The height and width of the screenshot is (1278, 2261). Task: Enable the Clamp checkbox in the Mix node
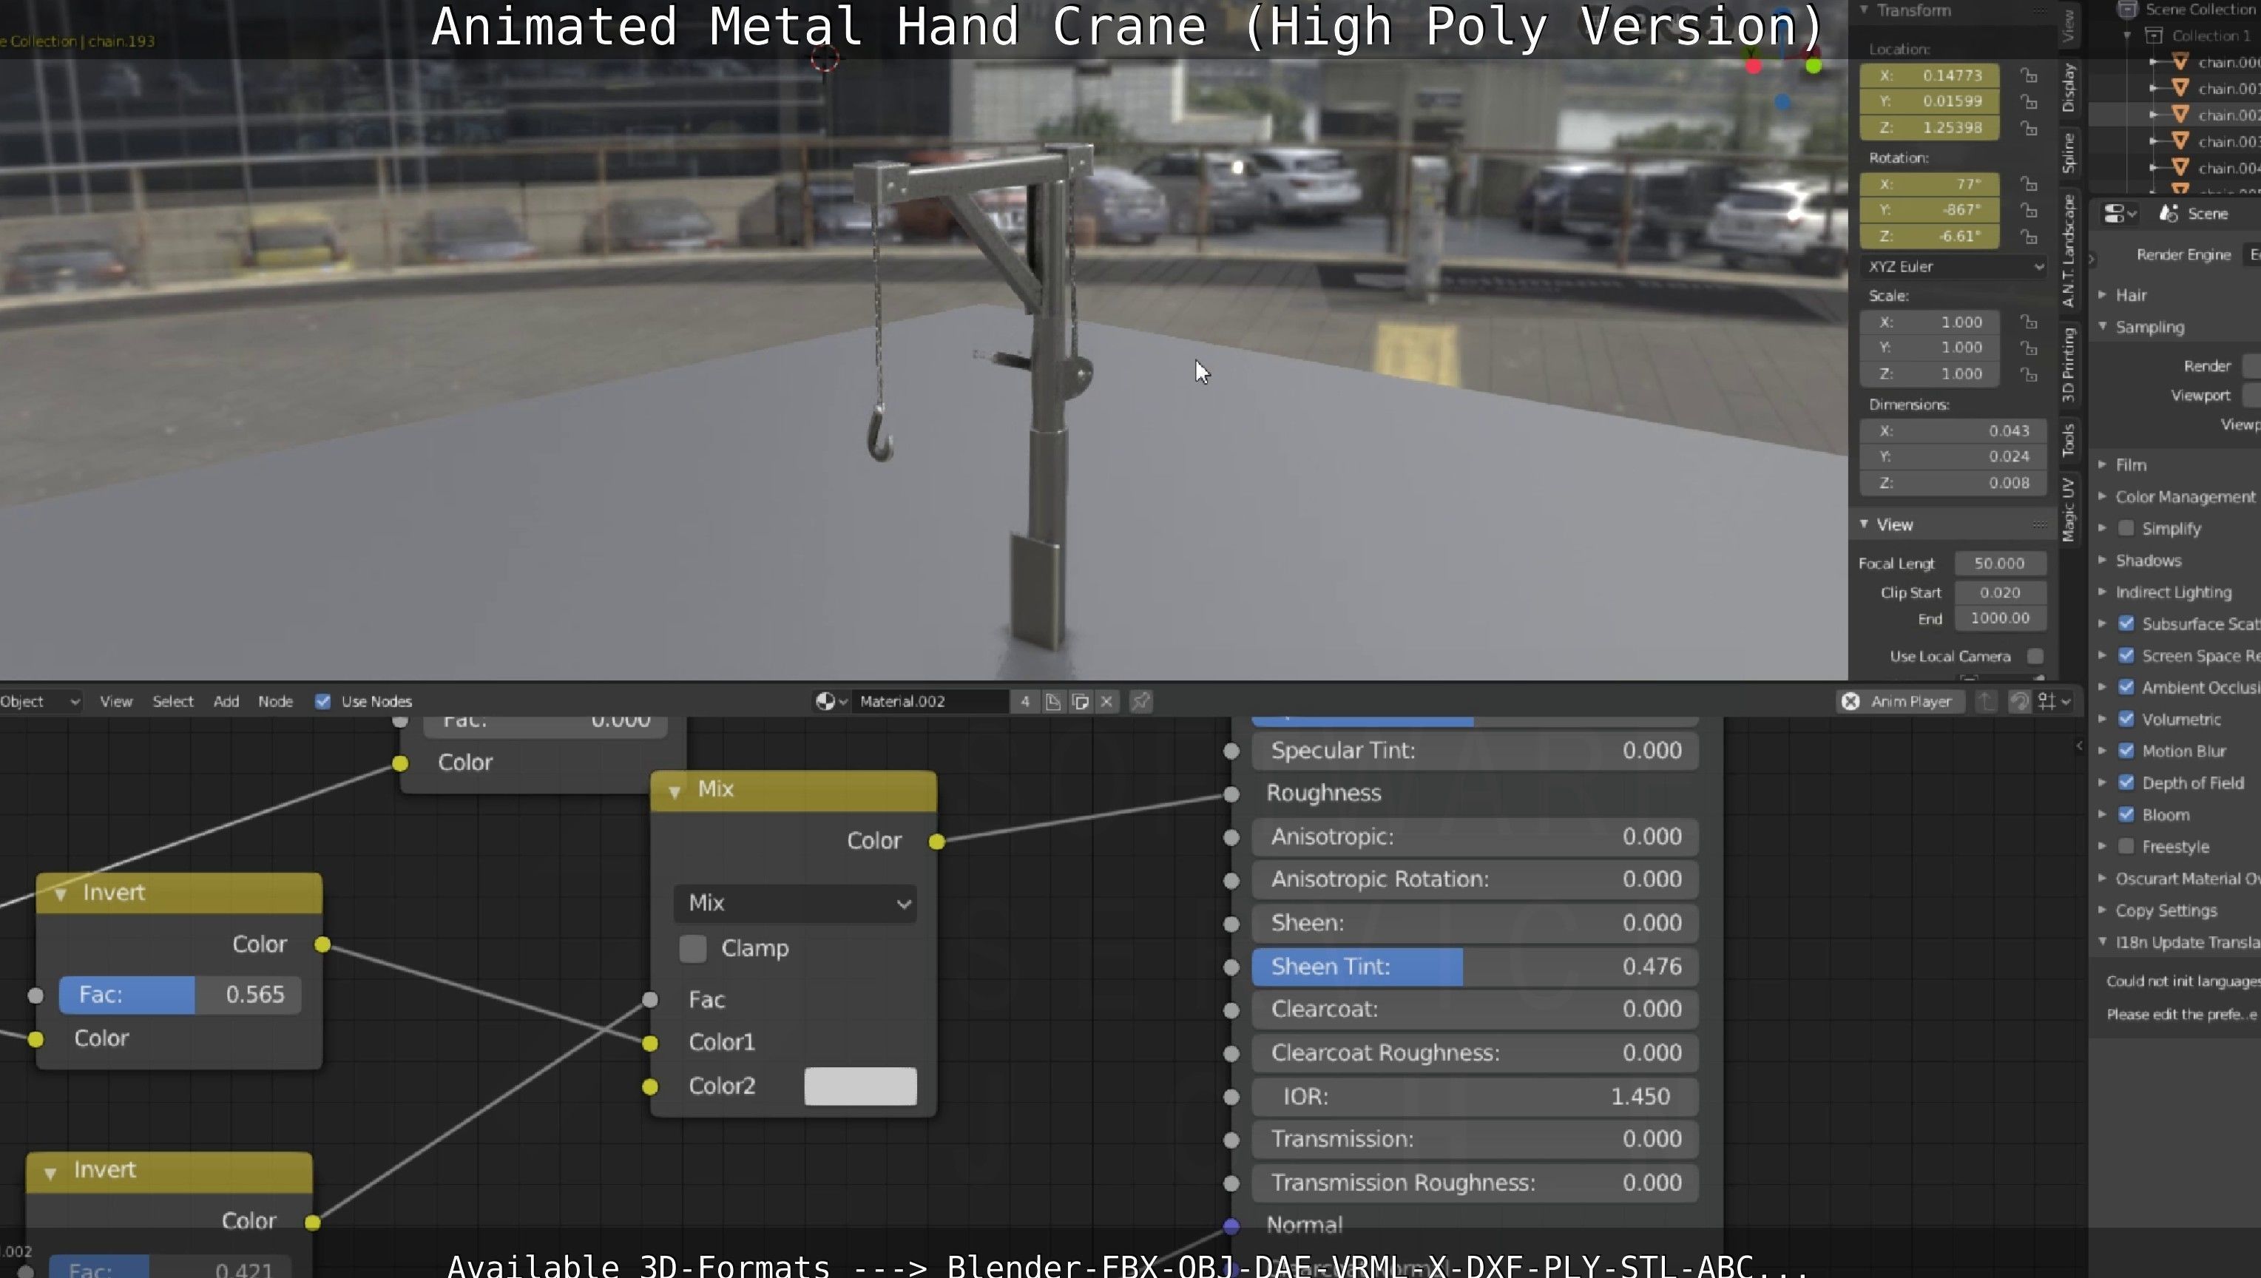click(692, 948)
